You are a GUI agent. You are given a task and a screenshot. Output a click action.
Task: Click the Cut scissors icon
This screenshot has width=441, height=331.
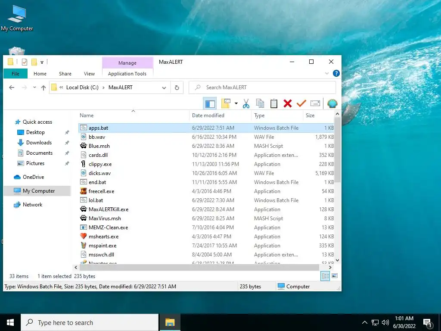point(246,103)
